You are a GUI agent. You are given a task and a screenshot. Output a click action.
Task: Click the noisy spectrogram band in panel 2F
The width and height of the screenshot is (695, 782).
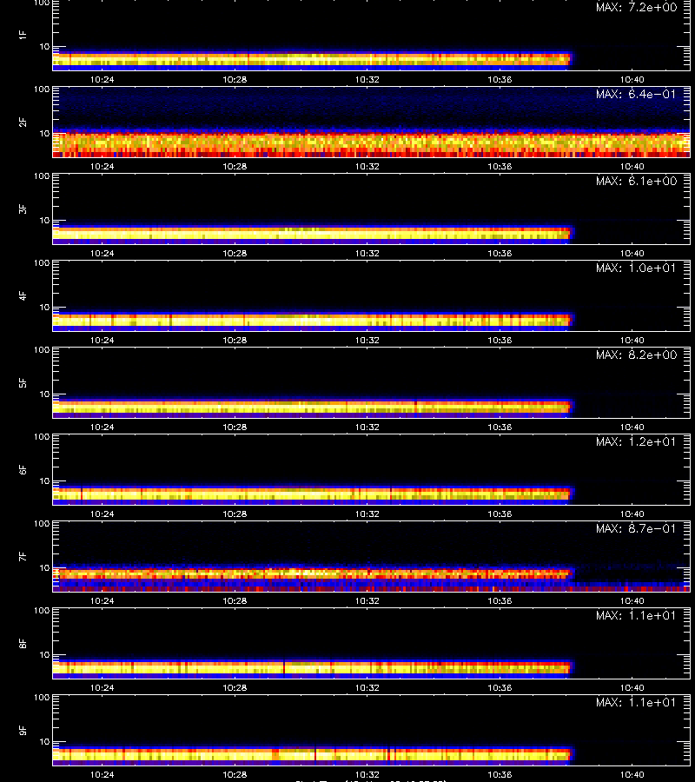(x=372, y=144)
